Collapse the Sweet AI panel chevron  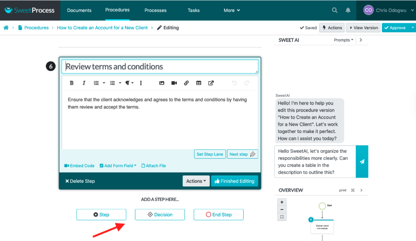[x=361, y=40]
